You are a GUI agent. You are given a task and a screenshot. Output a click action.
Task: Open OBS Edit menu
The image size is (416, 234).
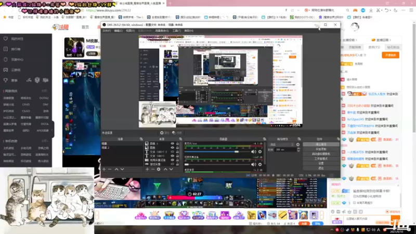pyautogui.click(x=119, y=31)
